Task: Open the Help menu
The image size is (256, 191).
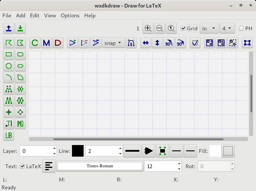Action: coord(90,16)
